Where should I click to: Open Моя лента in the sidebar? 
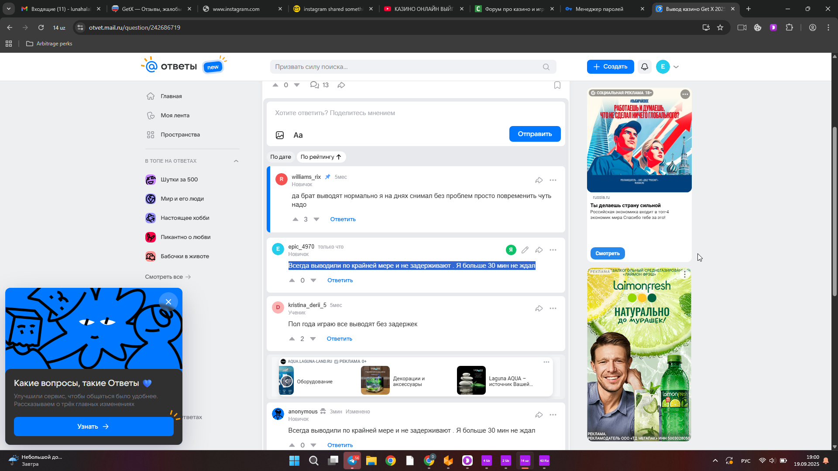(x=175, y=116)
